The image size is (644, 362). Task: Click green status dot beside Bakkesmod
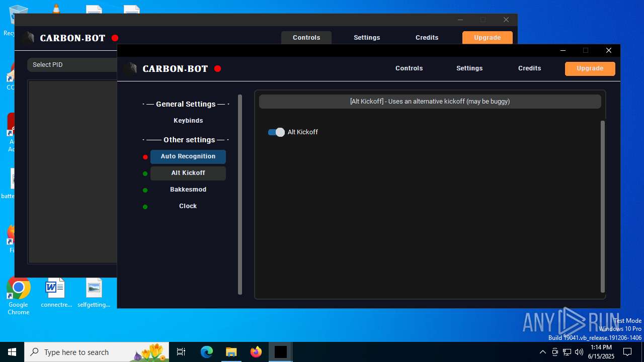pos(145,191)
